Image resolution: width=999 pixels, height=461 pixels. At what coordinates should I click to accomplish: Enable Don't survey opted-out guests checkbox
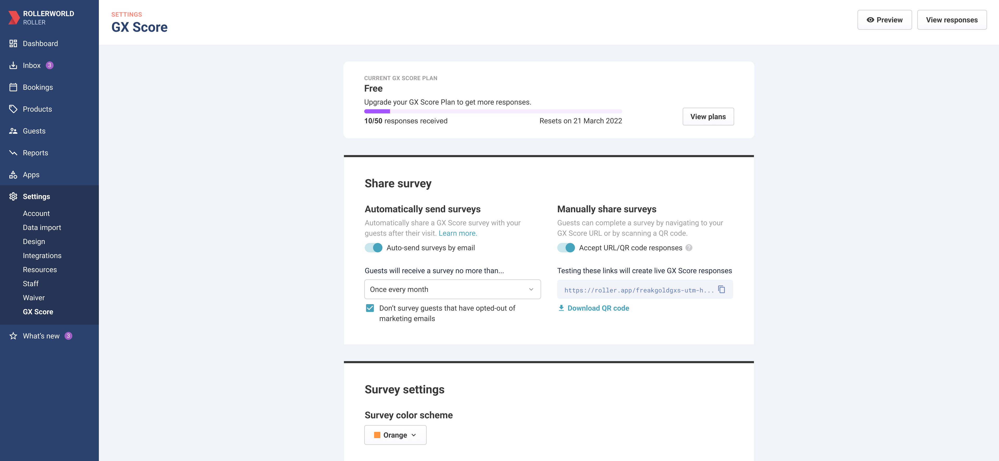pyautogui.click(x=369, y=308)
